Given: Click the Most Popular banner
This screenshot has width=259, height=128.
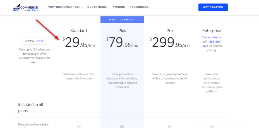Looking at the screenshot, I should click(x=122, y=20).
